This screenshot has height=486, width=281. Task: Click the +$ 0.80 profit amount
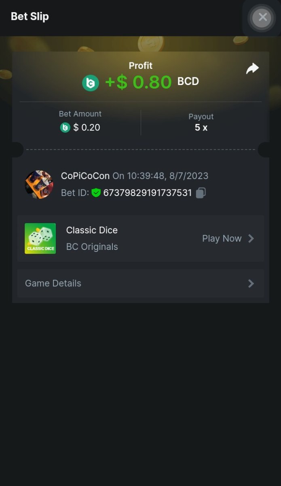pyautogui.click(x=138, y=82)
